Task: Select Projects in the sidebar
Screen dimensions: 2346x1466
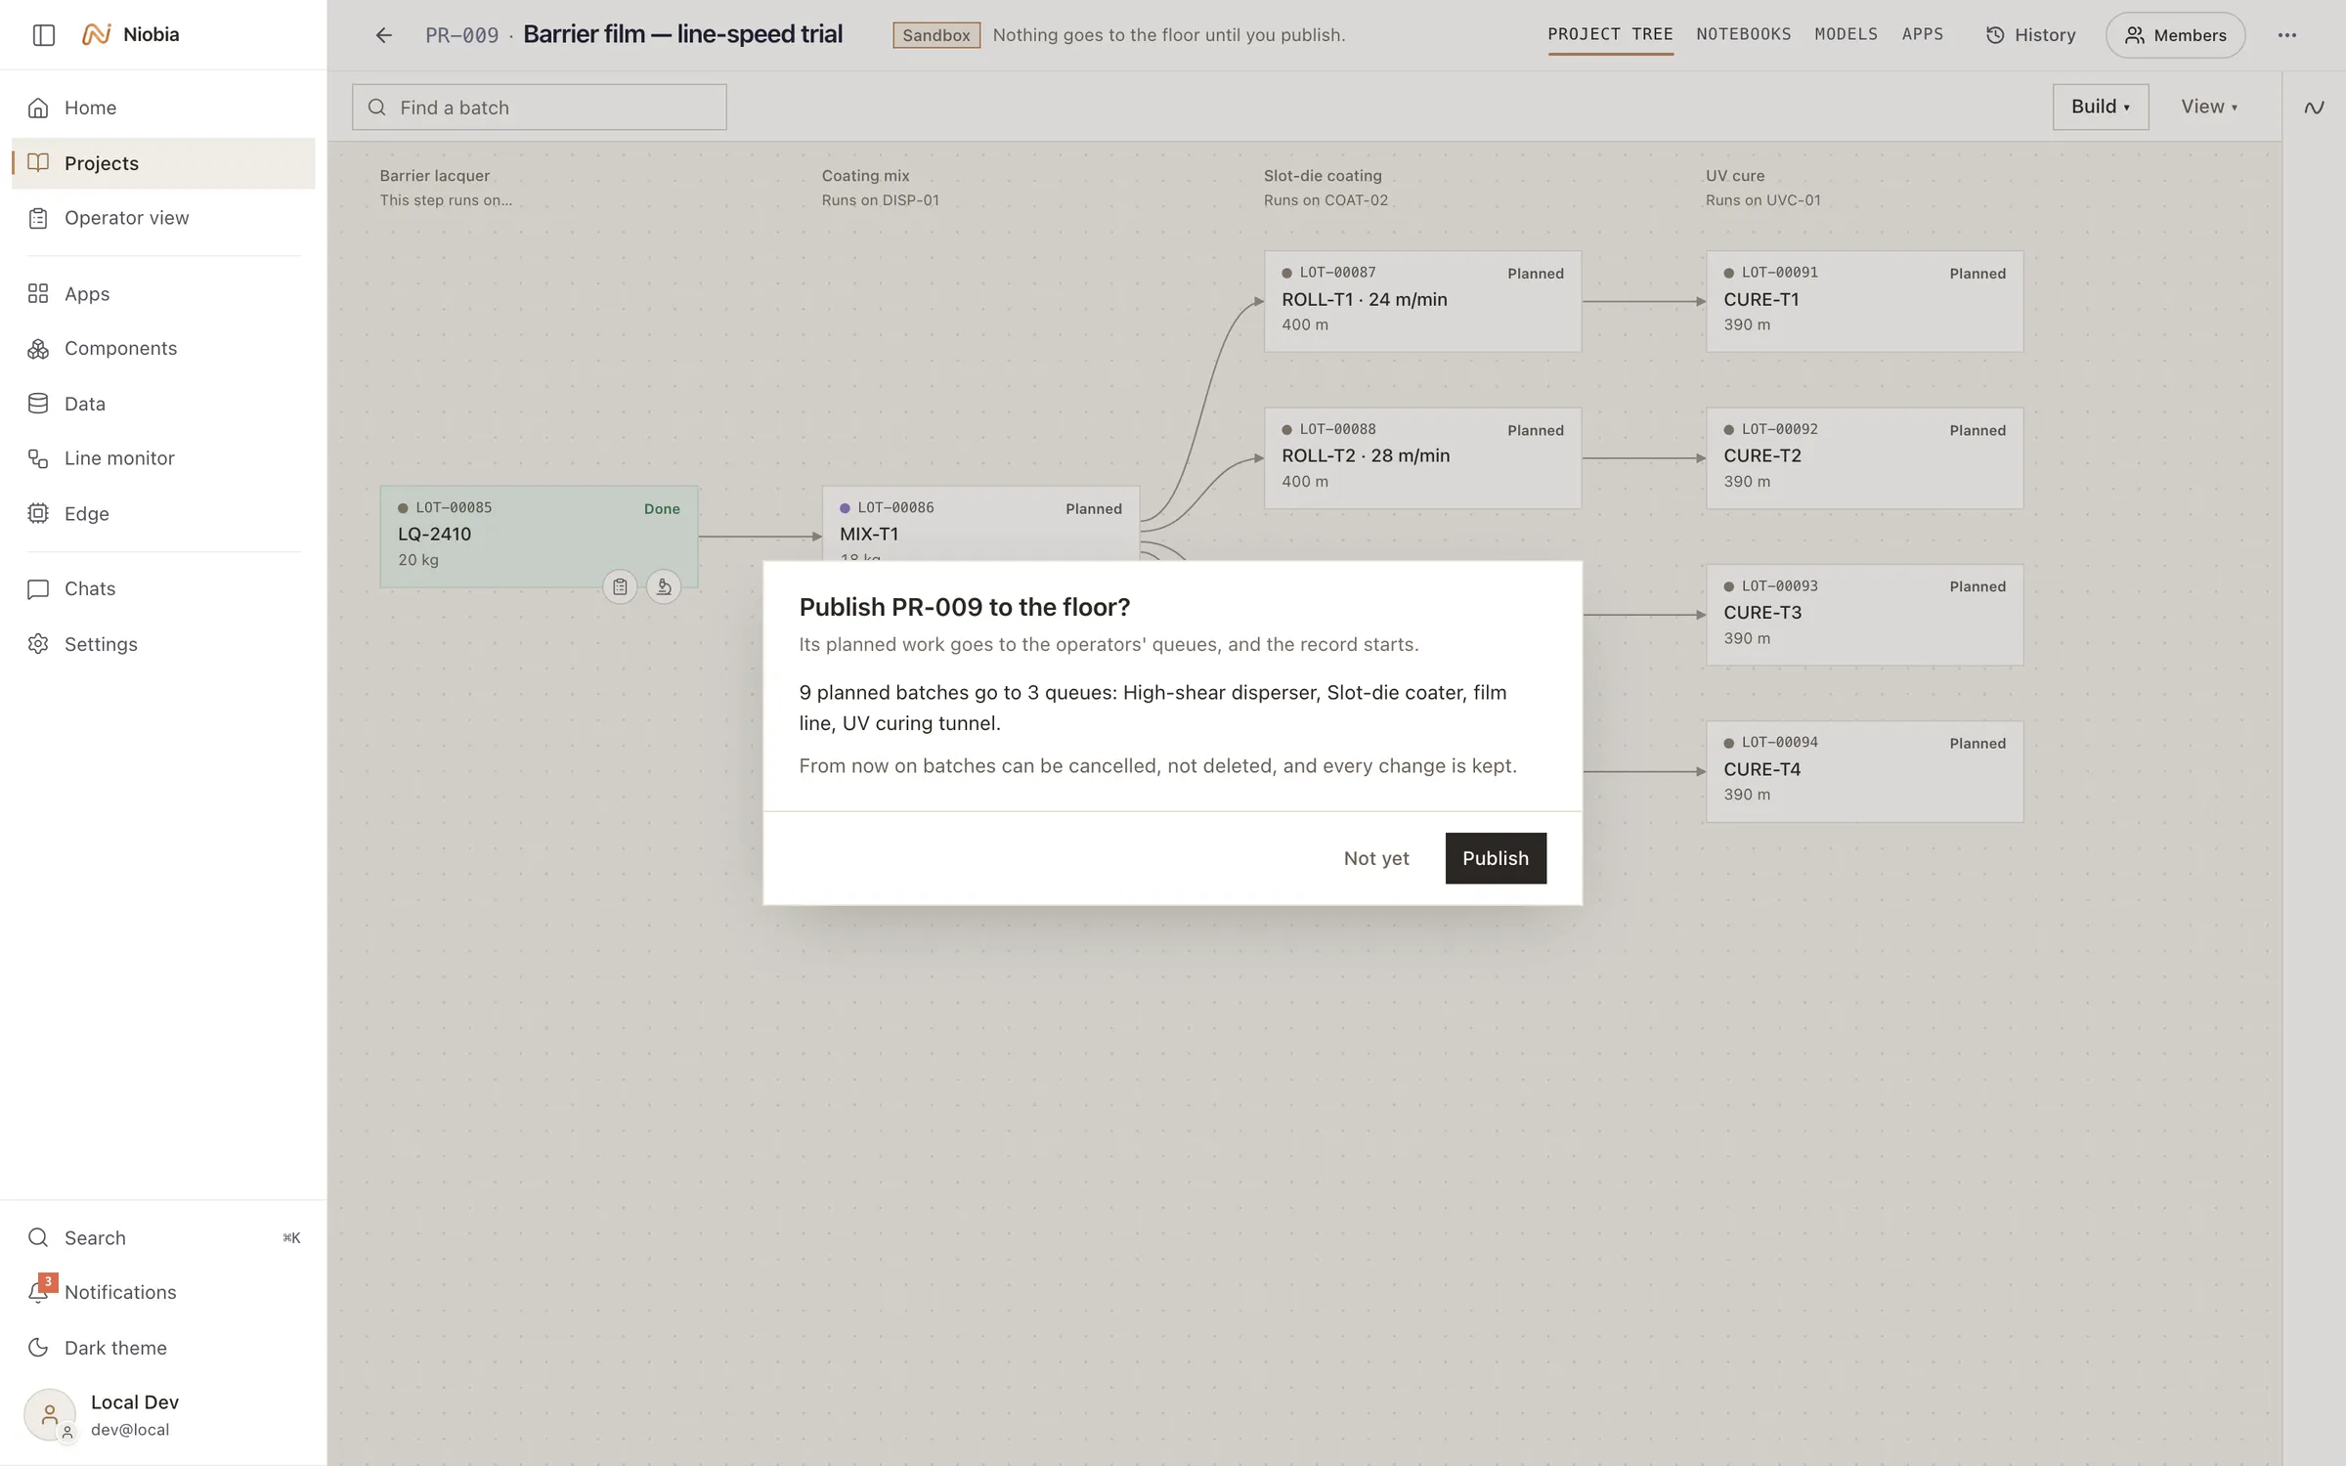Action: 163,163
